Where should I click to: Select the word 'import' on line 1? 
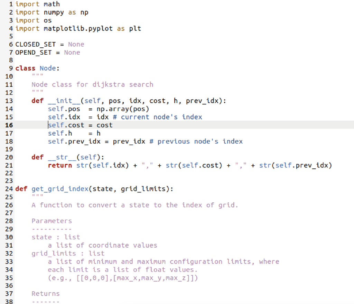[27, 4]
